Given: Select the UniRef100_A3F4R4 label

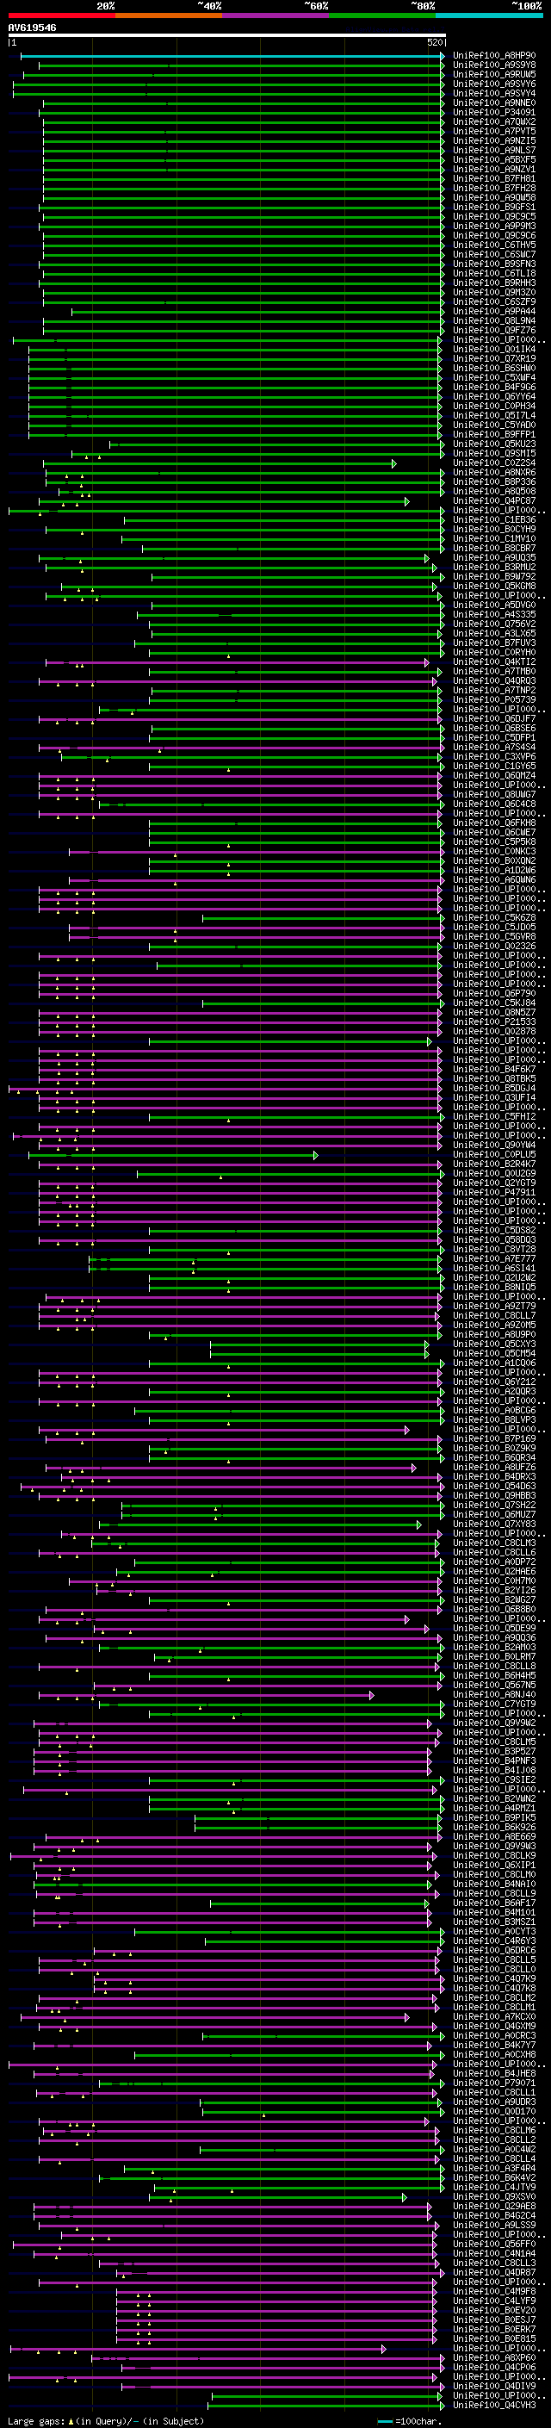Looking at the screenshot, I should [494, 2168].
